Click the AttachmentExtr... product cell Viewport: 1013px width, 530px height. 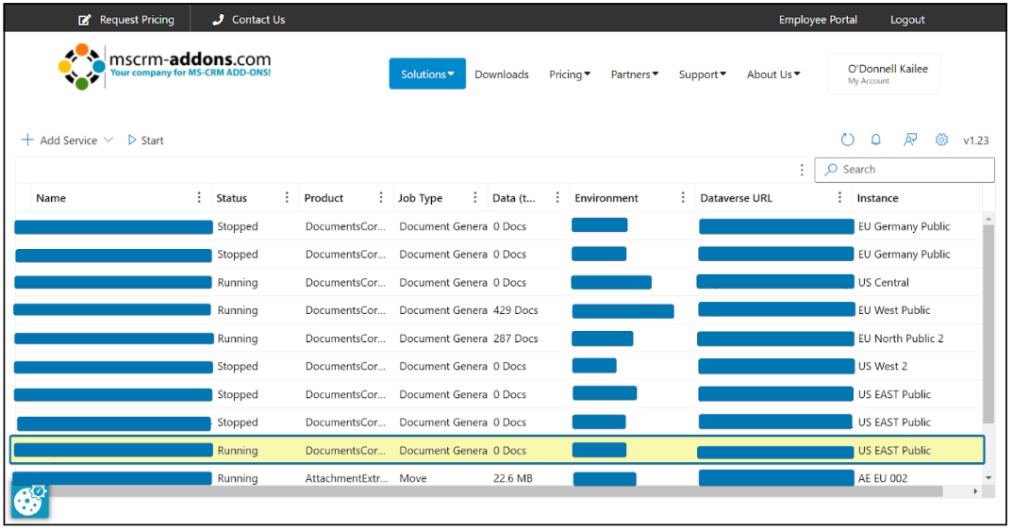tap(346, 478)
